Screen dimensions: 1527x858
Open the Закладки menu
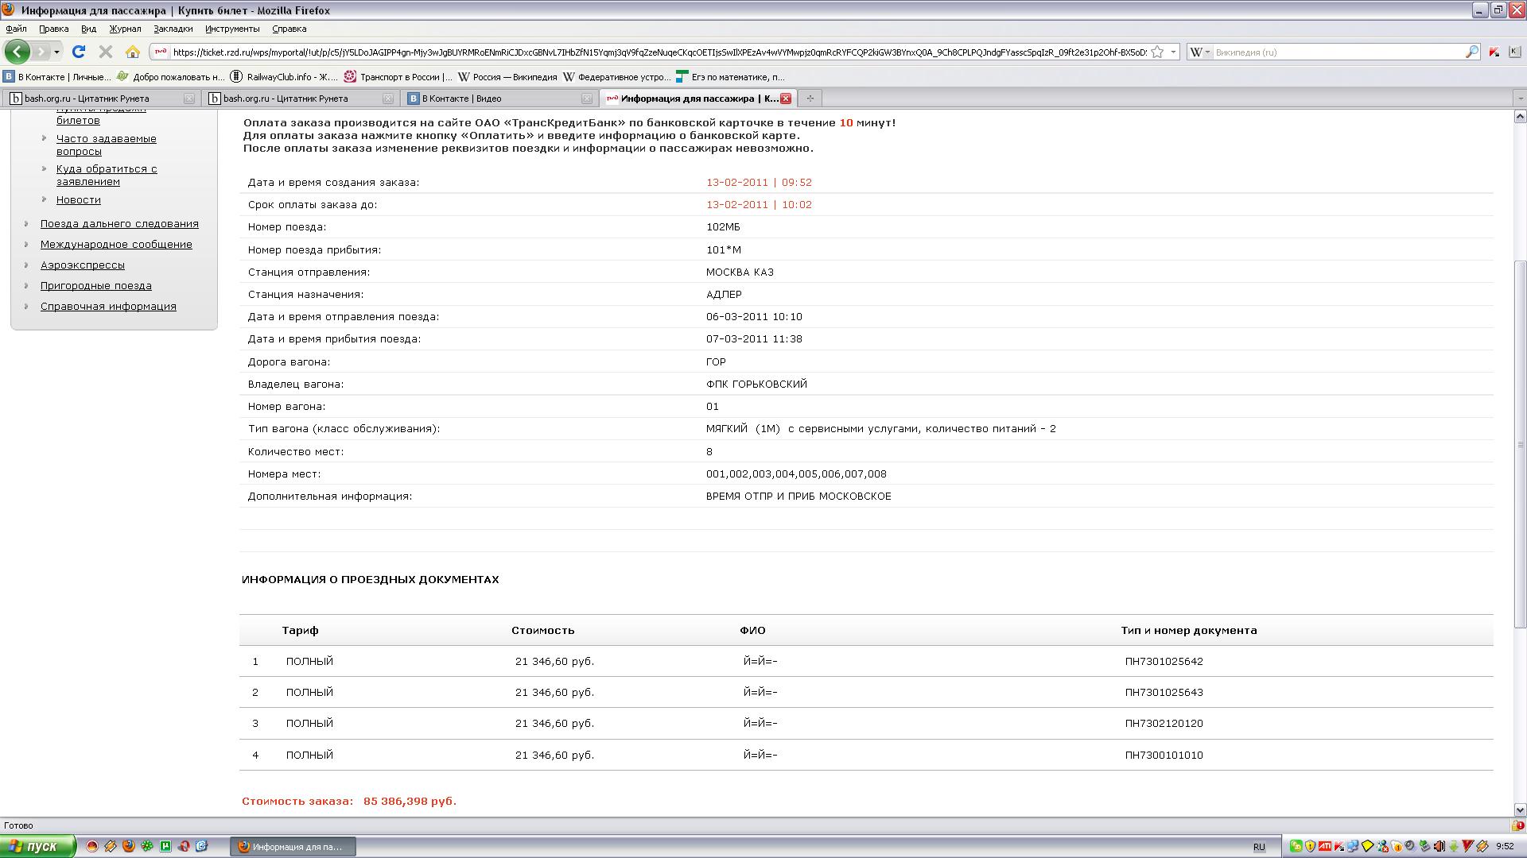[173, 29]
